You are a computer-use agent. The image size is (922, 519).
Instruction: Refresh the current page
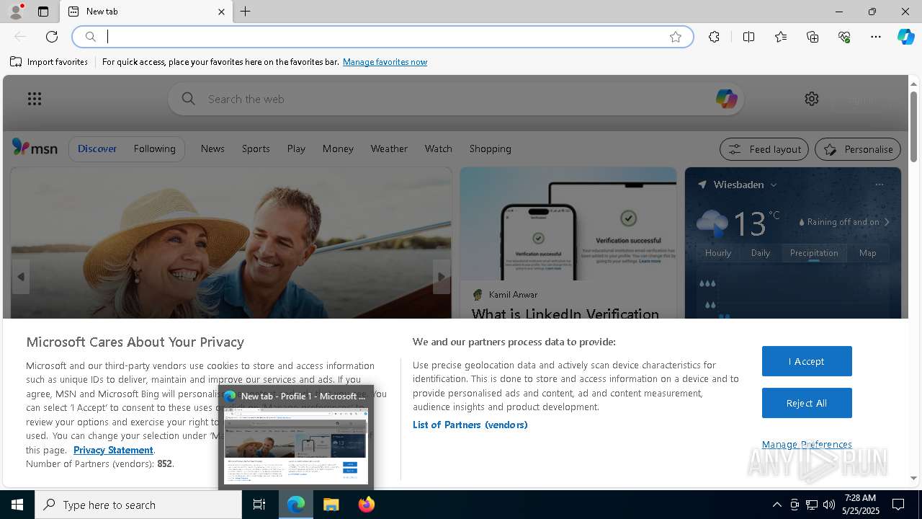click(52, 37)
